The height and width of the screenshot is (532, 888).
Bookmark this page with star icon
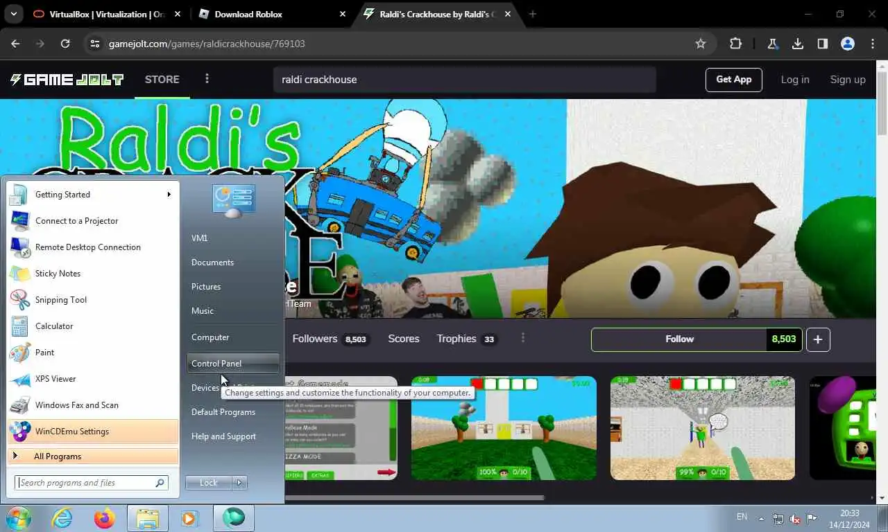[701, 44]
